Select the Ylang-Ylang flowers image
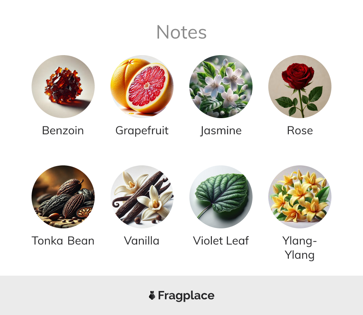This screenshot has height=315, width=363. click(300, 196)
